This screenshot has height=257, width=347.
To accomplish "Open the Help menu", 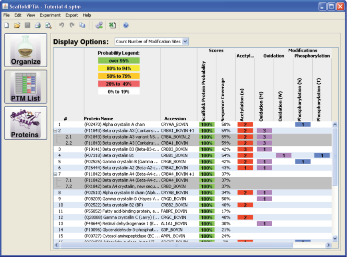I will coord(87,15).
